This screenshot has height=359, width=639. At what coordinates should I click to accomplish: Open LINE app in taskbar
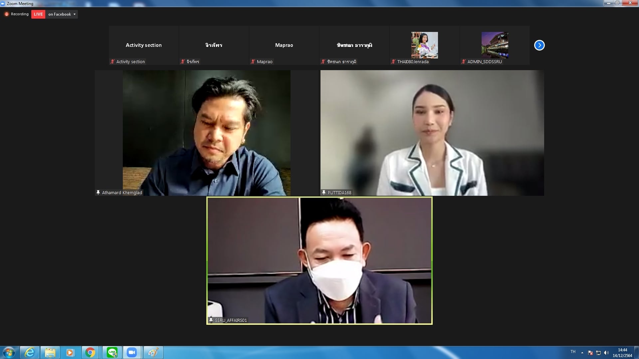point(112,352)
